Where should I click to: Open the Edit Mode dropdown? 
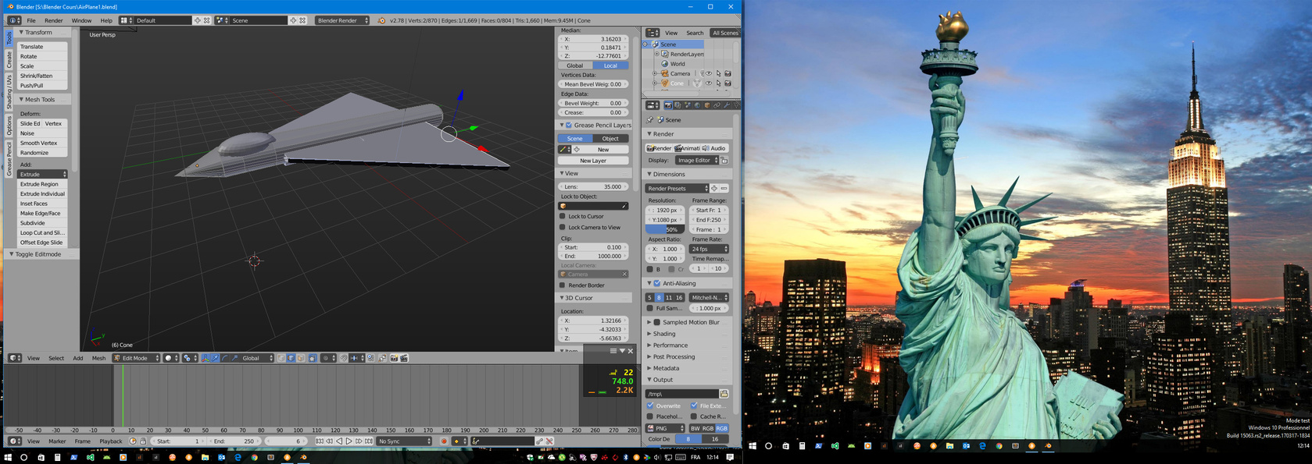coord(135,358)
